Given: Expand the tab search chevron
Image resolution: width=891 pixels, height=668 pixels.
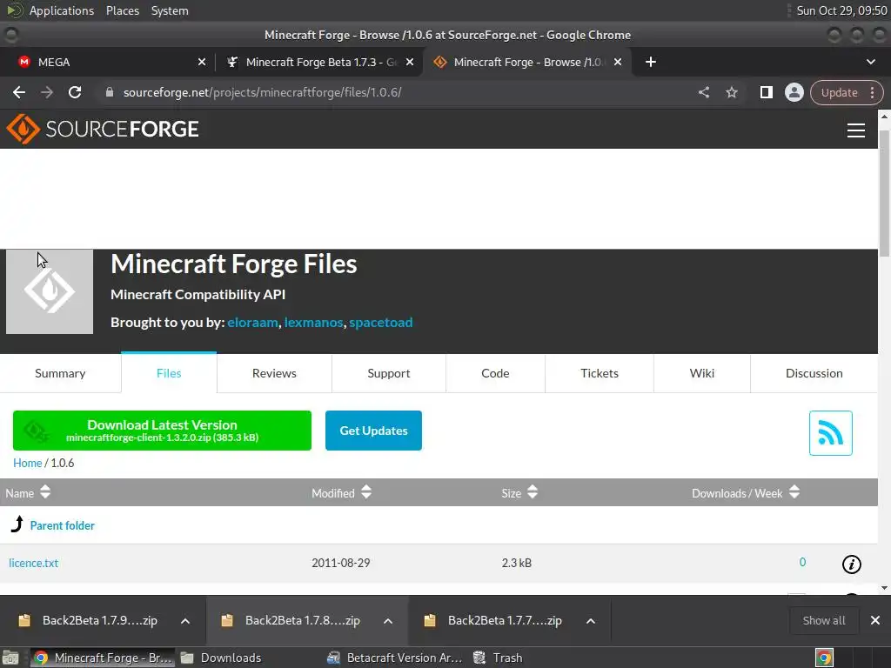Looking at the screenshot, I should pyautogui.click(x=870, y=62).
